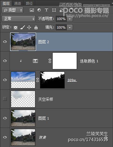The width and height of the screenshot is (113, 147).
Task: Select the 天空采样 thumbnail
Action: tap(23, 99)
